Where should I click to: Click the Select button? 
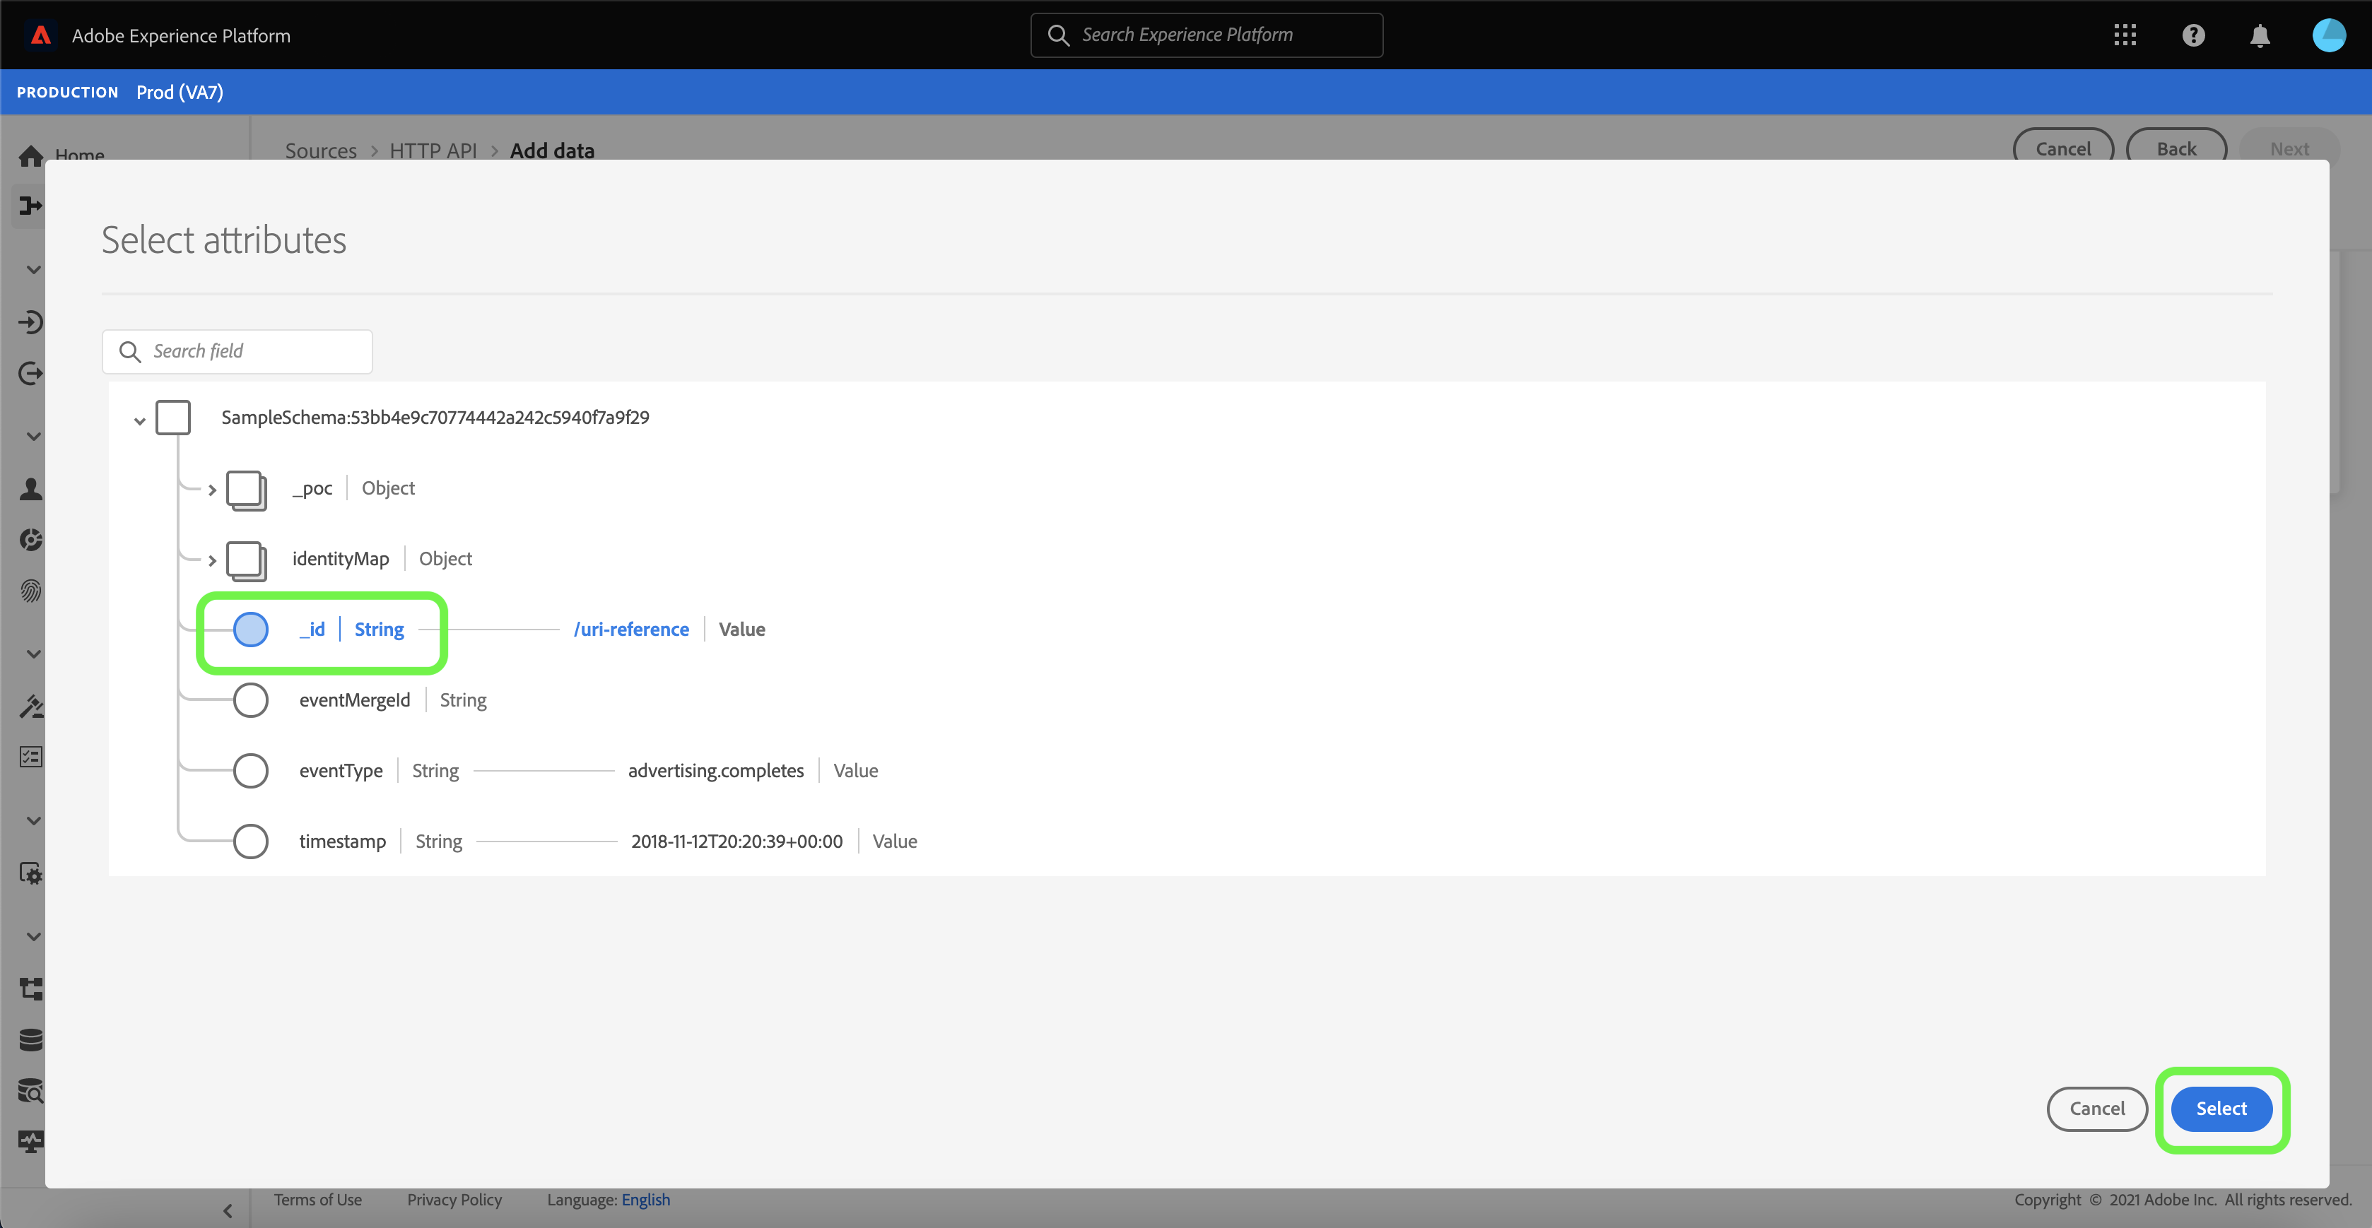point(2220,1109)
